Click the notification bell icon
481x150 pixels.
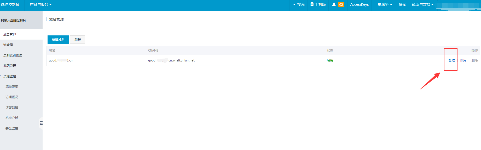click(x=334, y=4)
